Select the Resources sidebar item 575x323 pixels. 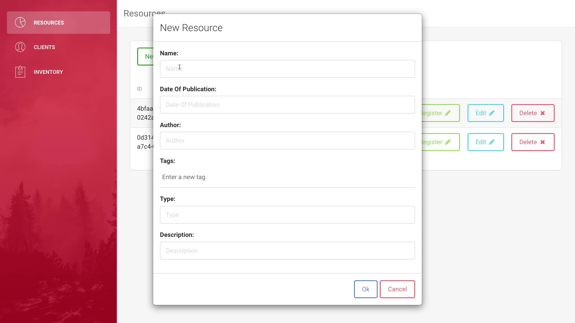coord(58,23)
